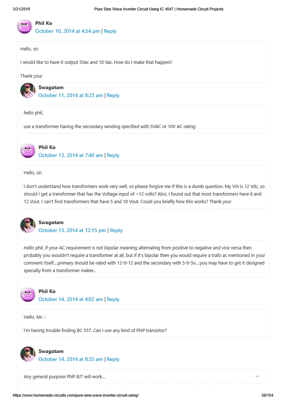Open October 14, 2014 at 4:02 am permalink
The width and height of the screenshot is (286, 405).
[70, 299]
